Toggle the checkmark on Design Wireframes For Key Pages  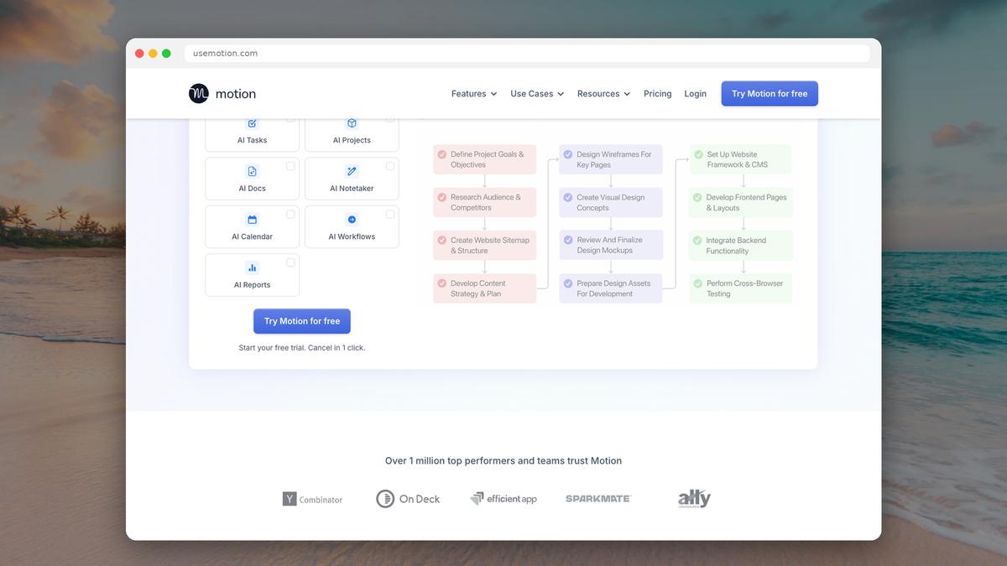coord(569,153)
